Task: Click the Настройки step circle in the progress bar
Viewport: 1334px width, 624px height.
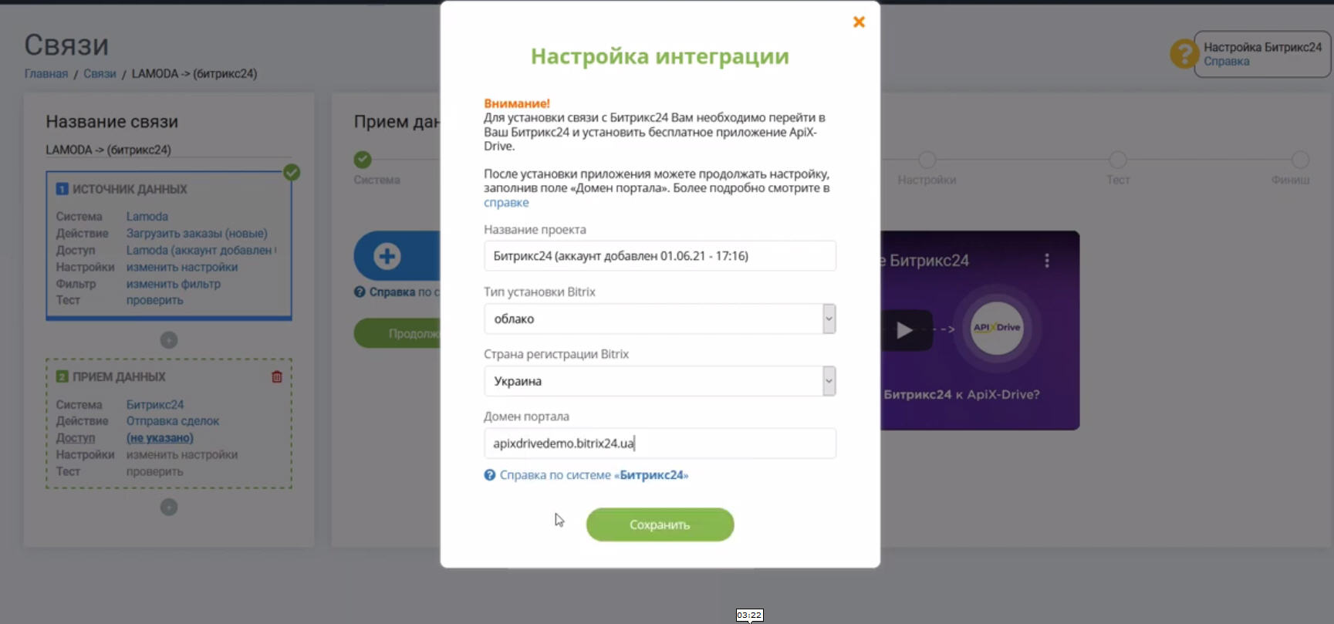Action: point(927,160)
